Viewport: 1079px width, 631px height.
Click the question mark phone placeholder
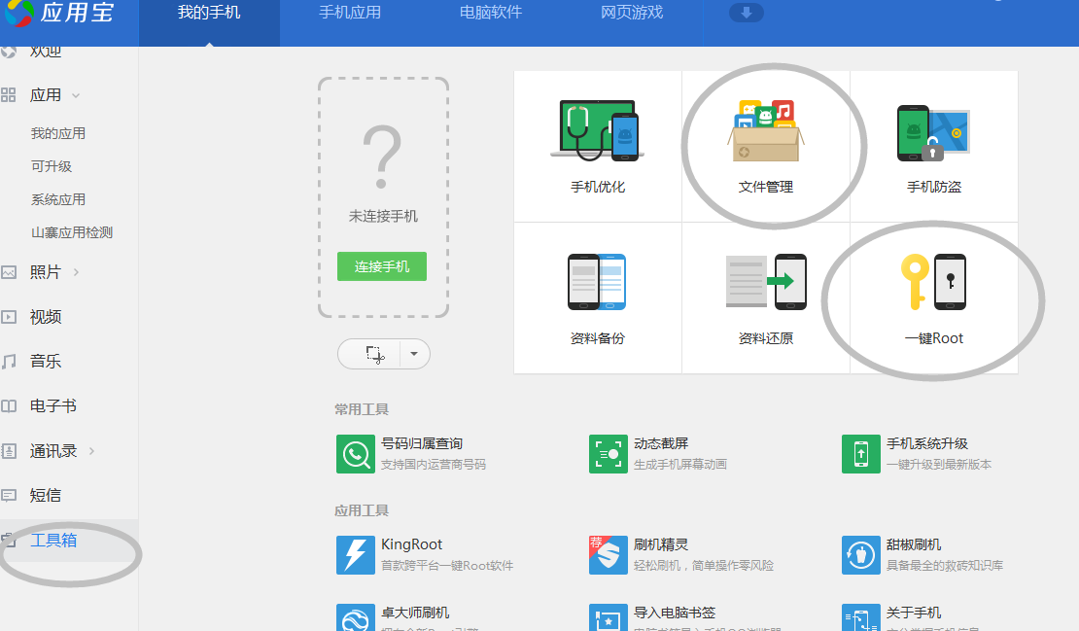tap(382, 157)
